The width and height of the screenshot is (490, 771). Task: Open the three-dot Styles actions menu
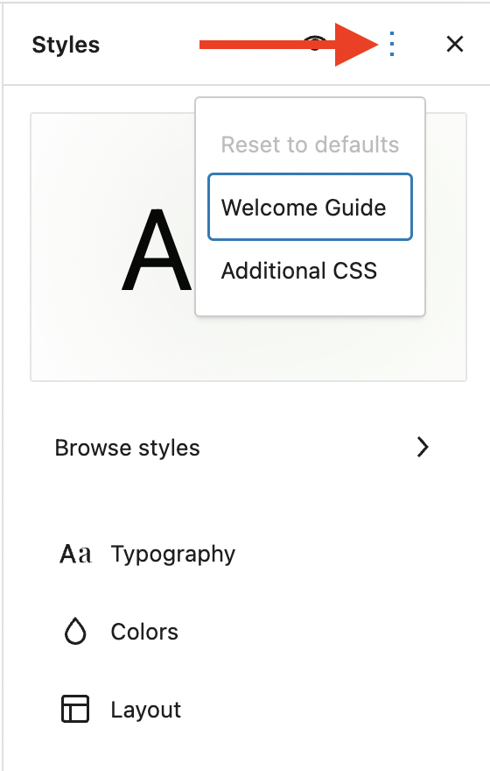point(391,45)
